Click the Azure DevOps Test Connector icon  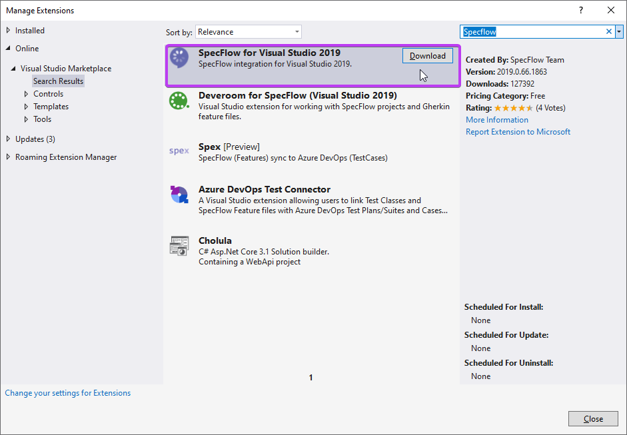(179, 195)
